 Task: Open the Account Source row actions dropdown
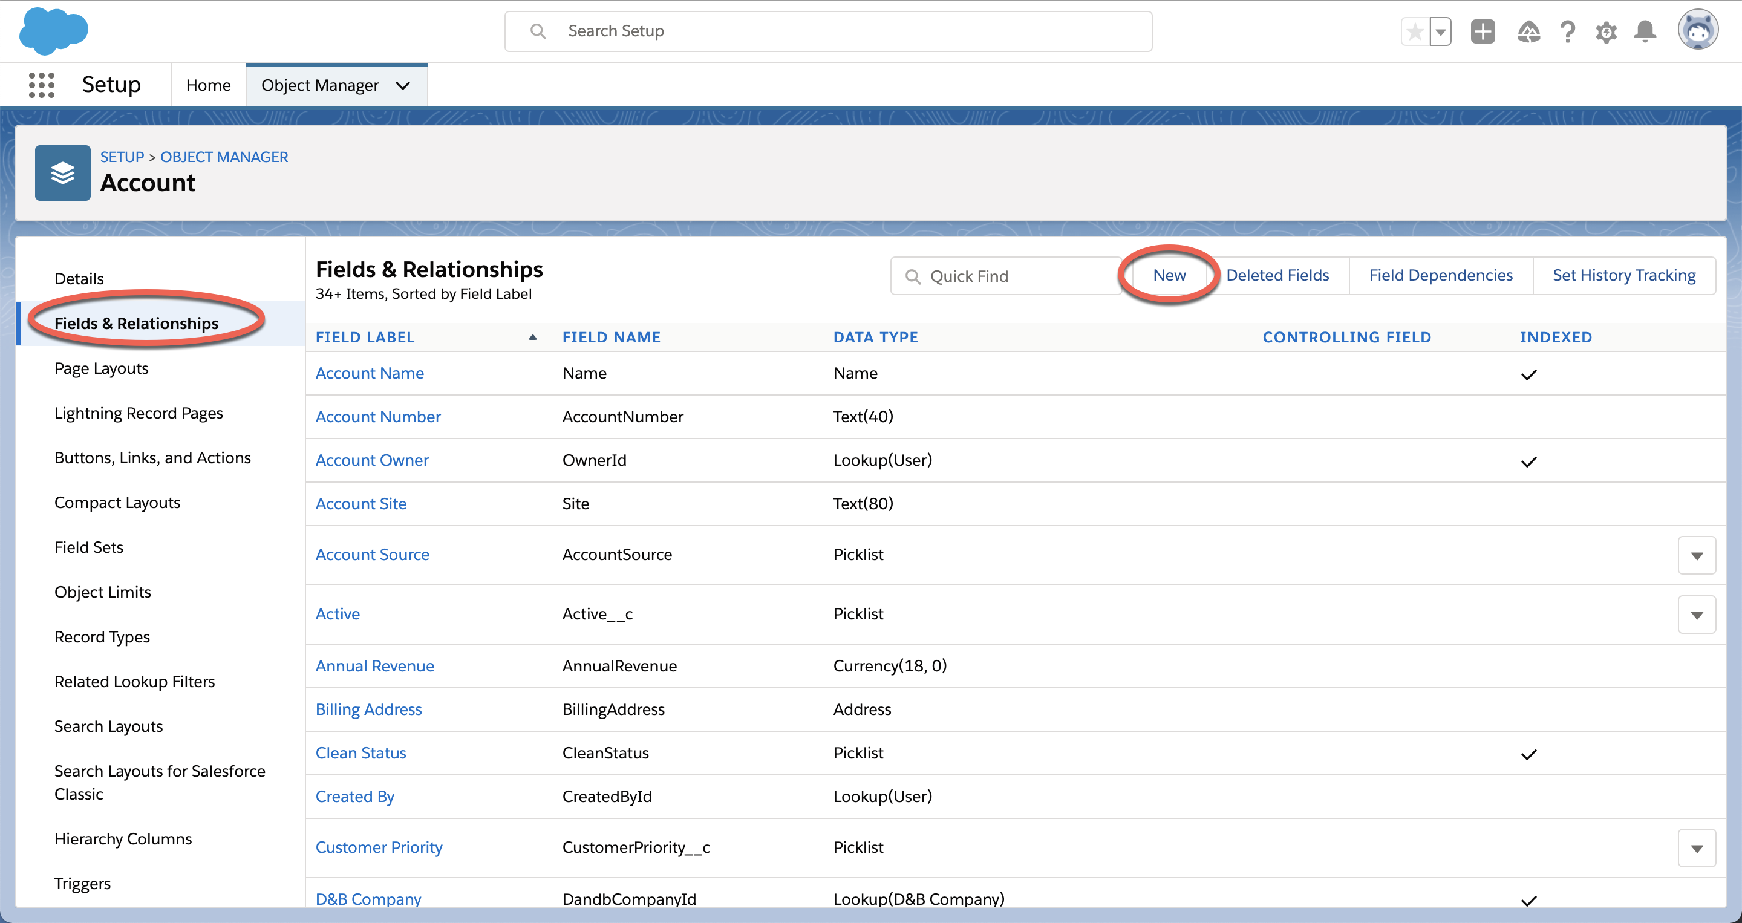[x=1696, y=555]
